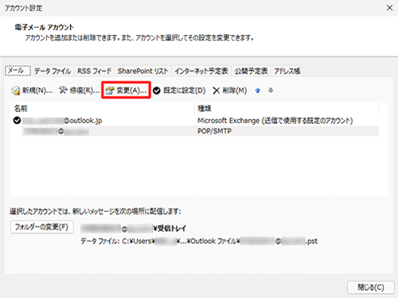398x298 pixels.
Task: Open 変更(A) to change account
Action: [126, 91]
